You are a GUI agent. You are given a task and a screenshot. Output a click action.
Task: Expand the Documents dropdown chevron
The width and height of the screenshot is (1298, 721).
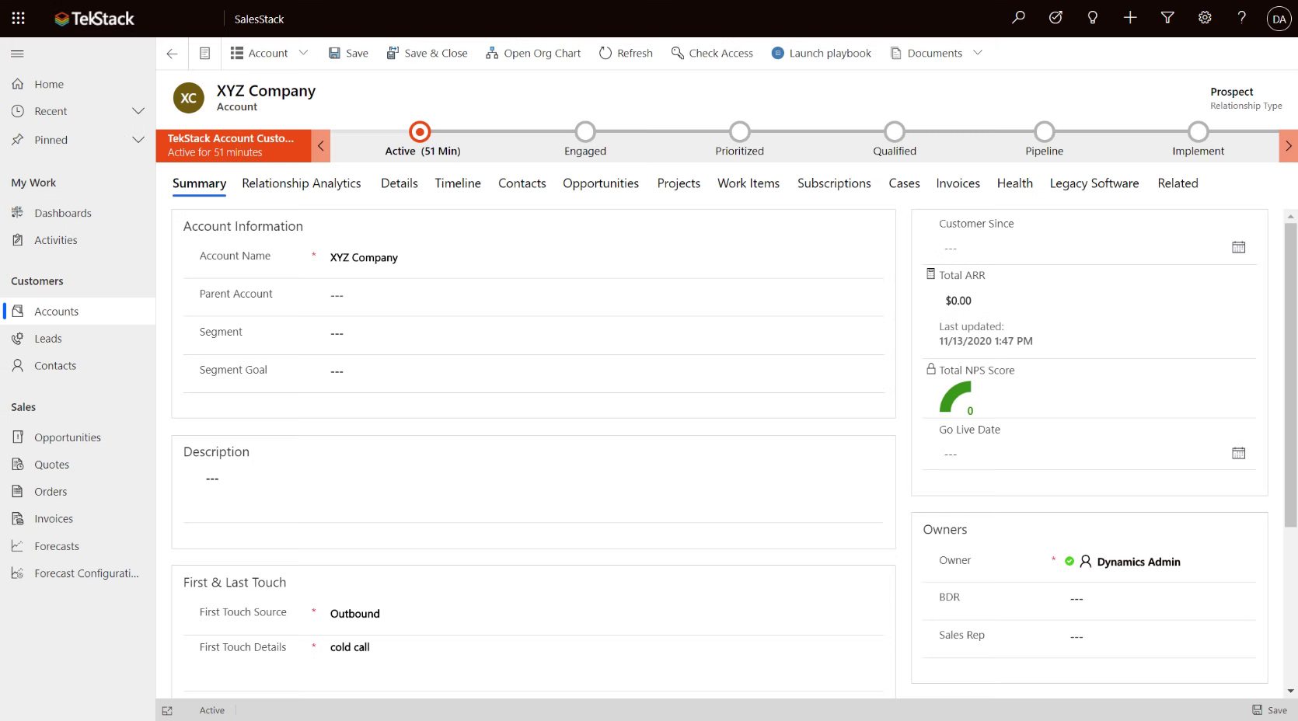[978, 53]
